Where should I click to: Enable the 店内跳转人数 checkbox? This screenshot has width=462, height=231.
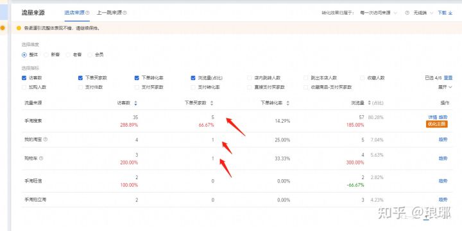click(249, 78)
